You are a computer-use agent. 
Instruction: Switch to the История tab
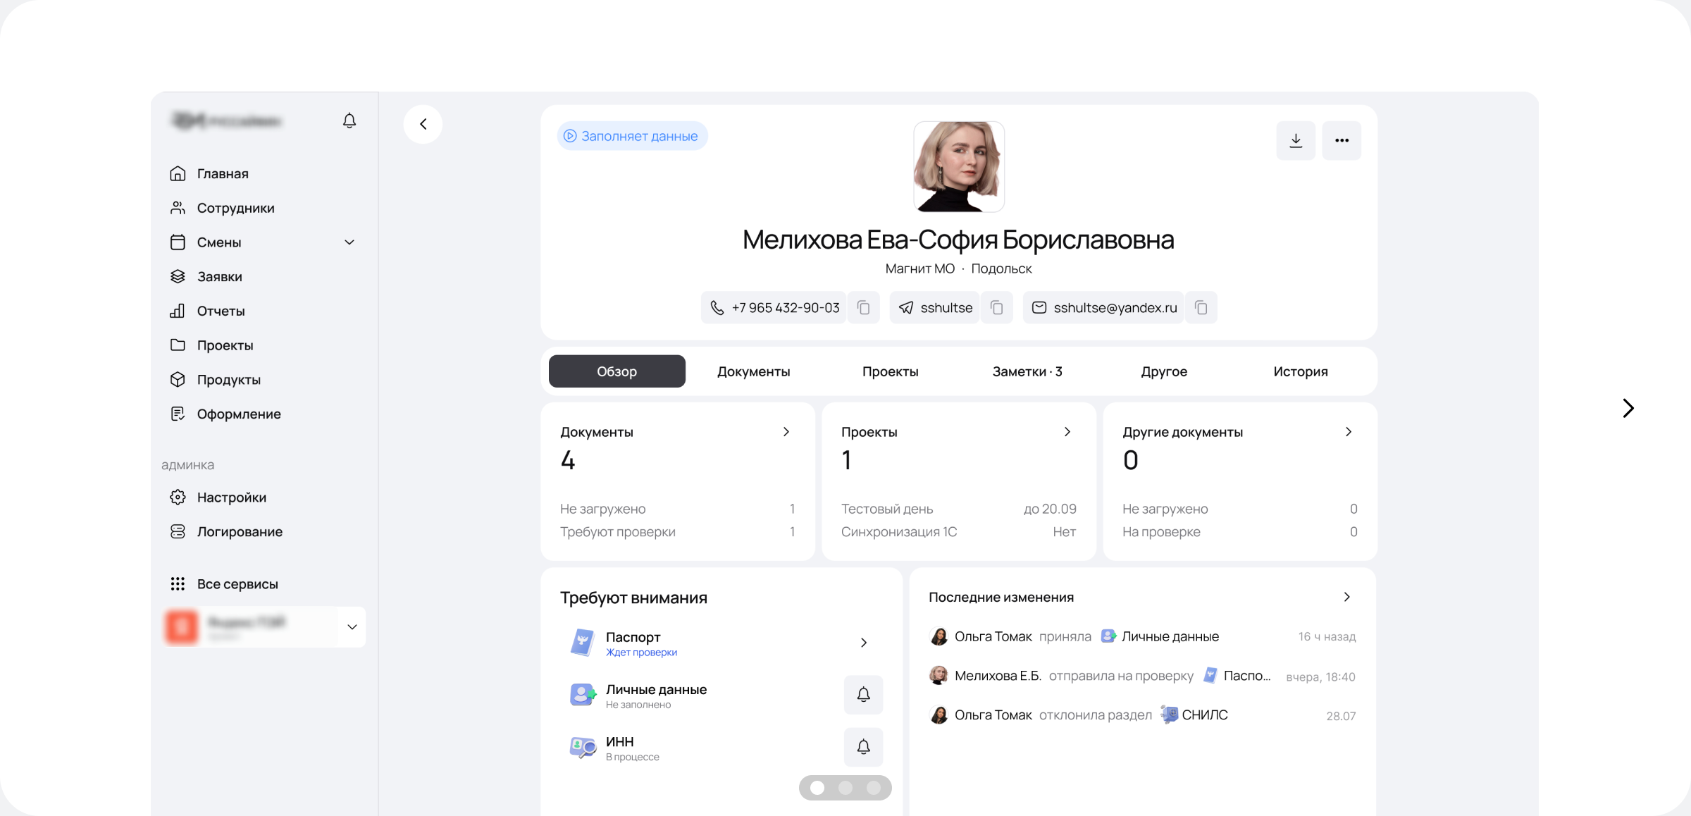1301,371
